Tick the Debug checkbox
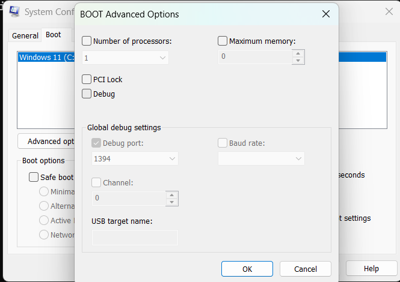Image resolution: width=400 pixels, height=282 pixels. tap(87, 94)
